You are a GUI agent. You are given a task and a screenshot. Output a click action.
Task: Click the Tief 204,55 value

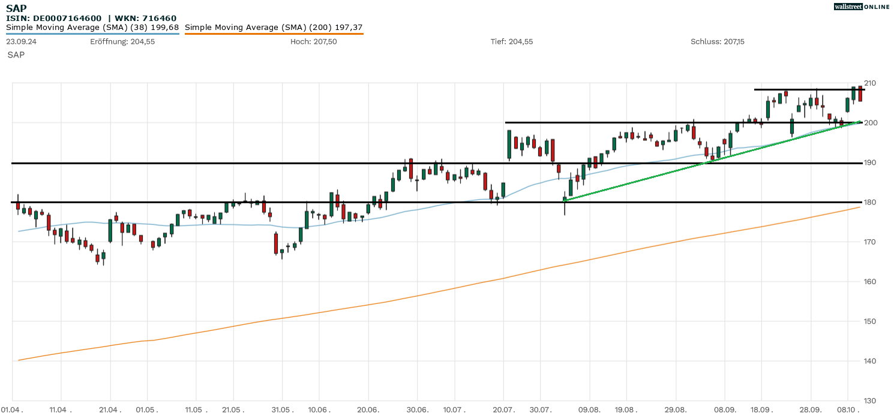511,41
